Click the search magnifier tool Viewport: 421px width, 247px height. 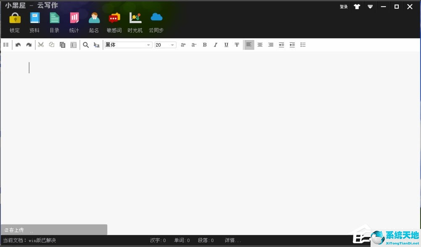pos(86,45)
